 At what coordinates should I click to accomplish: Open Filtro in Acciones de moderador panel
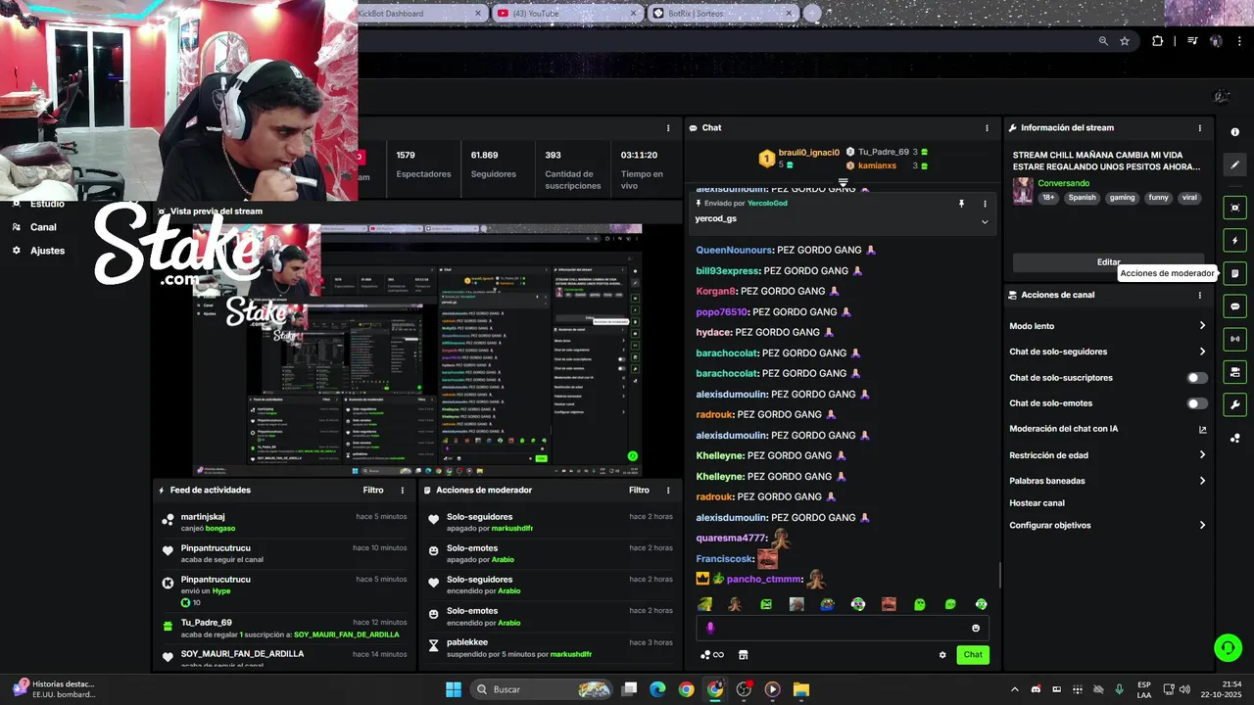[x=639, y=491]
